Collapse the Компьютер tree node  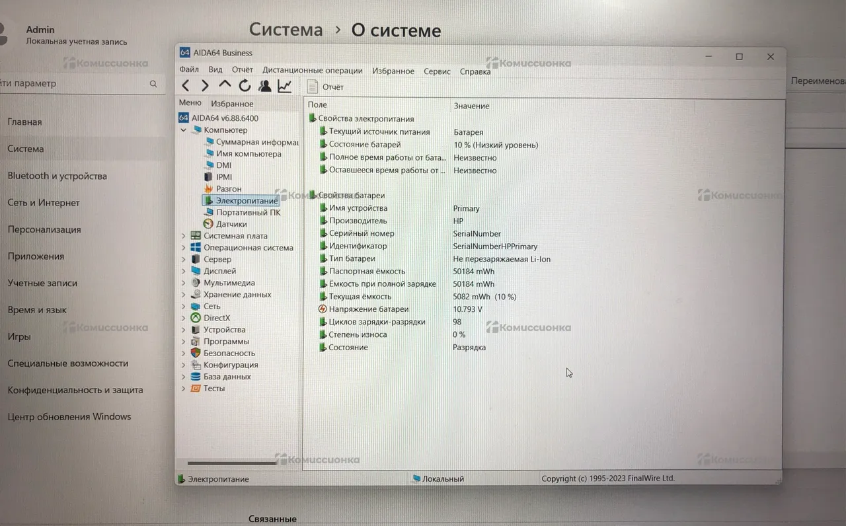[x=184, y=130]
